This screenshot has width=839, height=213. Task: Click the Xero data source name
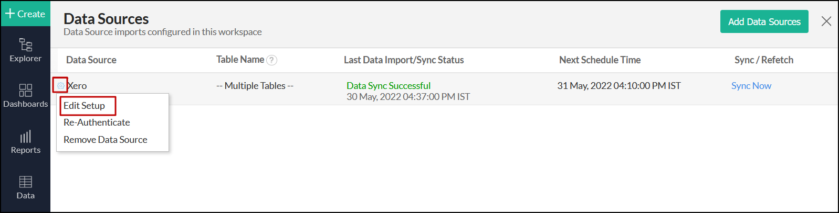click(x=78, y=86)
